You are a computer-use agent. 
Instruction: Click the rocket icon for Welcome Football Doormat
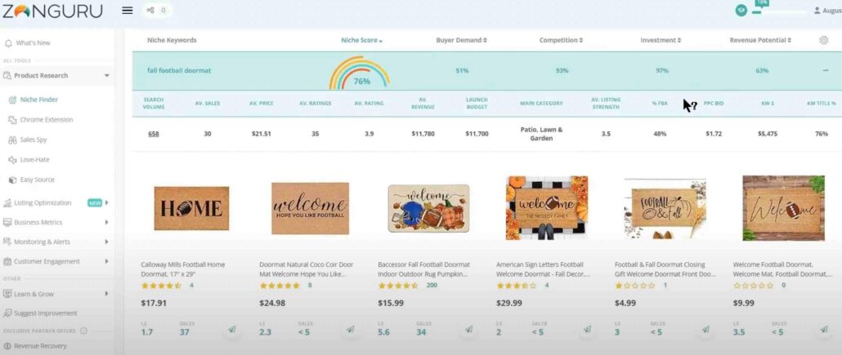point(824,329)
